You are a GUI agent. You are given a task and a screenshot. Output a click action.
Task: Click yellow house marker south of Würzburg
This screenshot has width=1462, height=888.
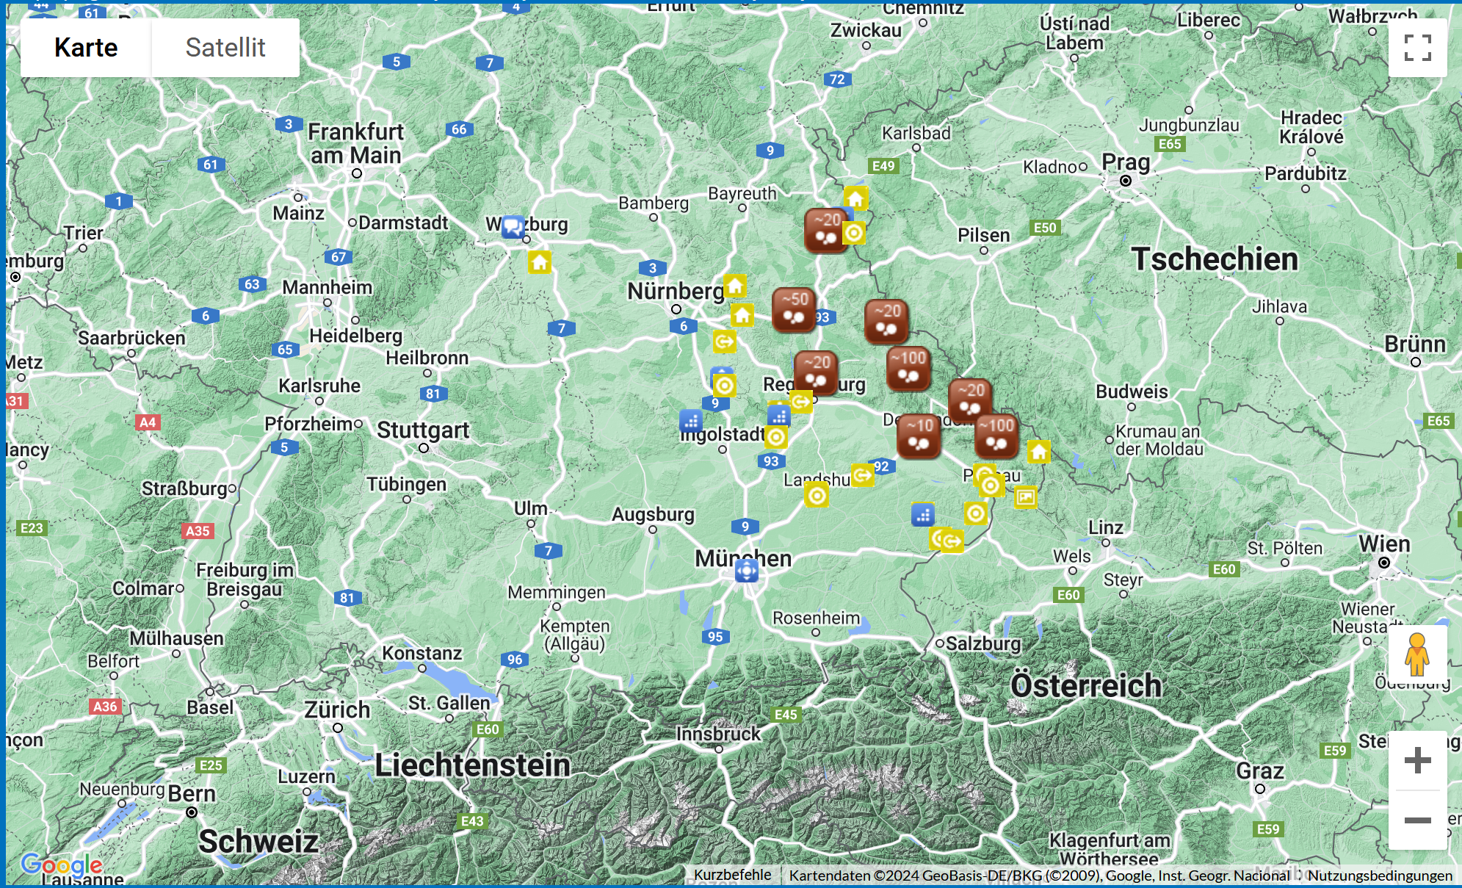tap(540, 262)
